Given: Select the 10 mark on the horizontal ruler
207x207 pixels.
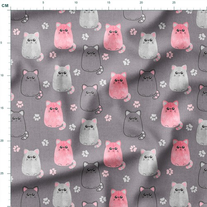Looking at the screenshot, I should click(x=76, y=2).
